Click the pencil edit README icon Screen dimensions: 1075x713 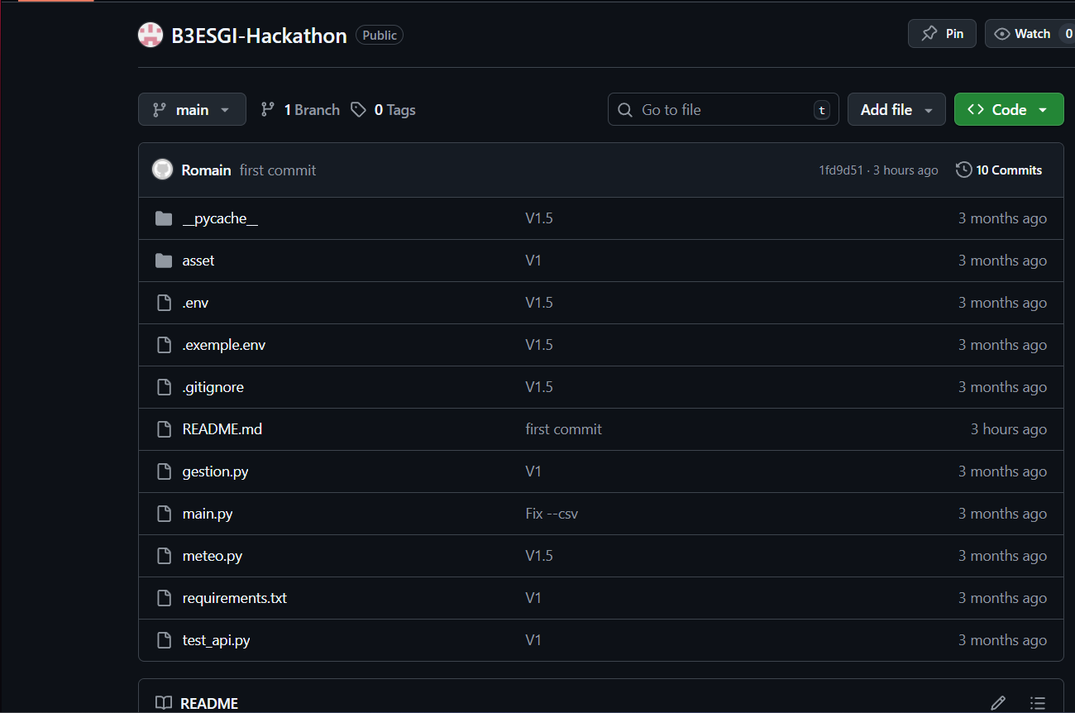coord(998,702)
